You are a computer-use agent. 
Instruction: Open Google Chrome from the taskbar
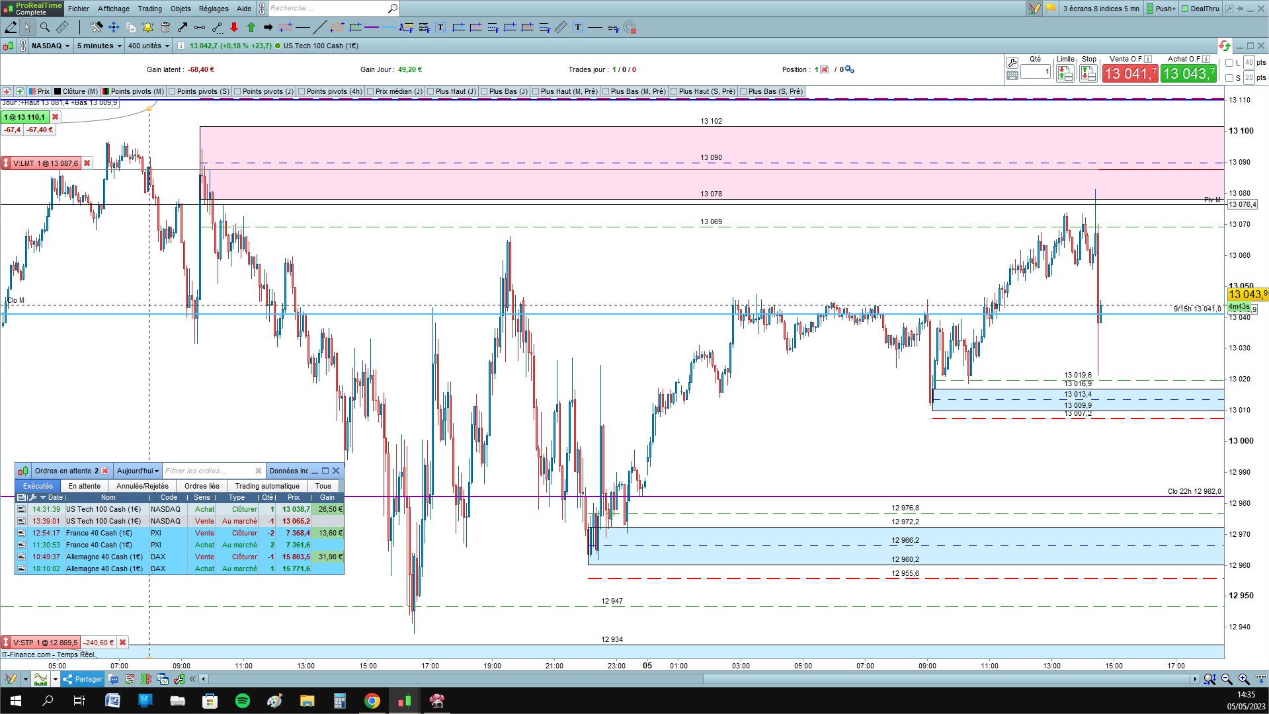[372, 701]
